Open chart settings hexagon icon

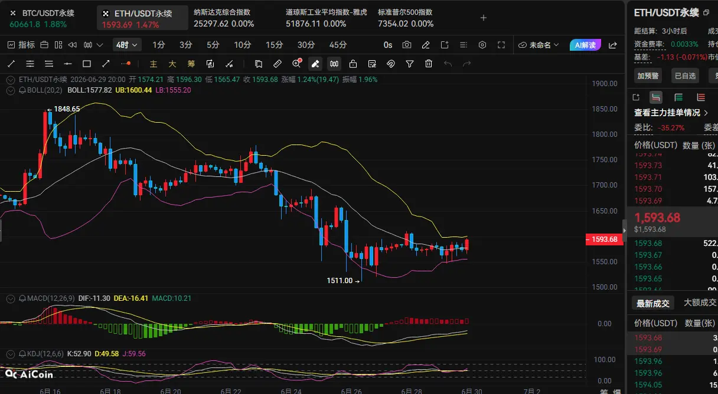(482, 45)
